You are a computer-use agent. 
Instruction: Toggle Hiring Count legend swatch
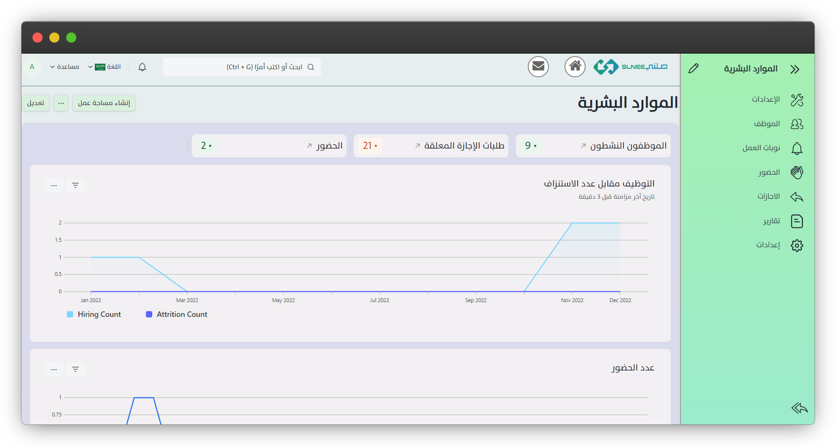(x=70, y=314)
